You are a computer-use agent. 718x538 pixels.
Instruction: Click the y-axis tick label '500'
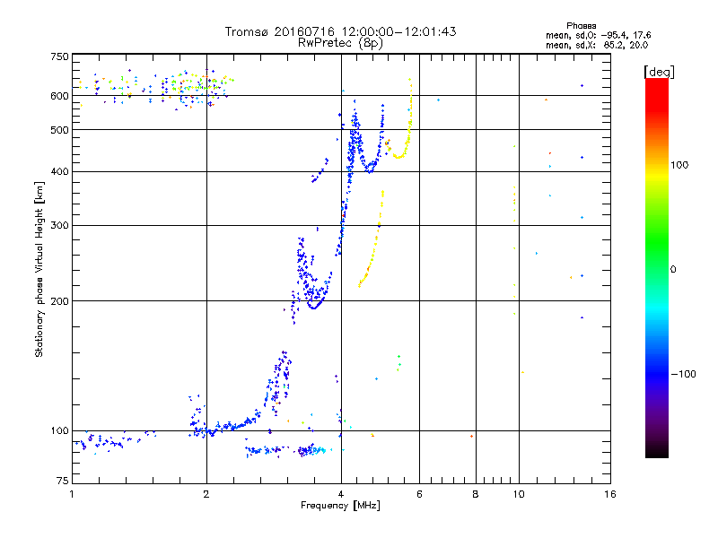click(59, 130)
